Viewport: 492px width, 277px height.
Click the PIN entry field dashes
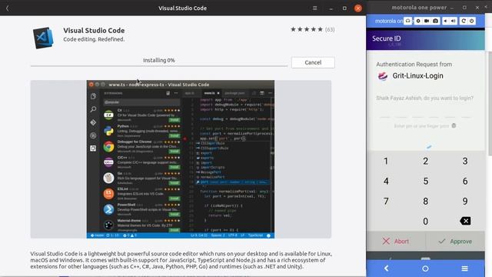click(425, 117)
